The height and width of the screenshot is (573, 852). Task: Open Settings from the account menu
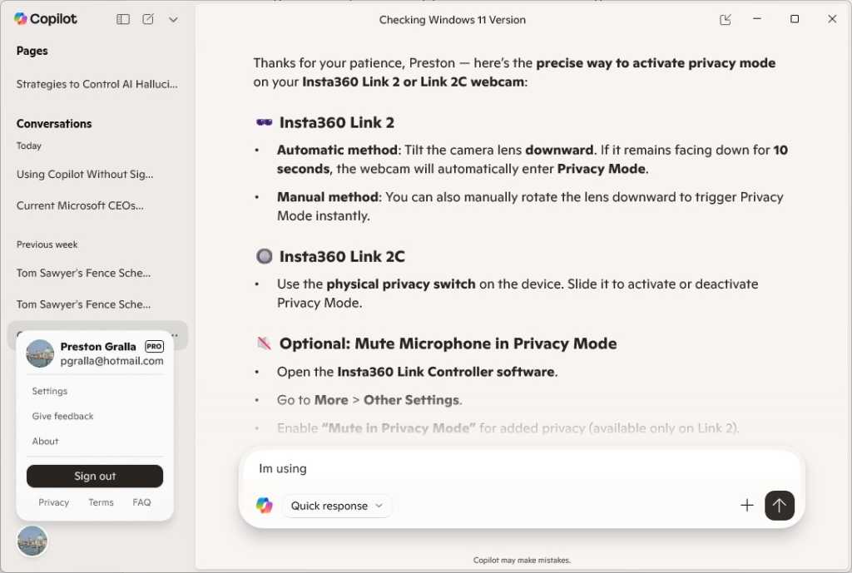coord(49,391)
